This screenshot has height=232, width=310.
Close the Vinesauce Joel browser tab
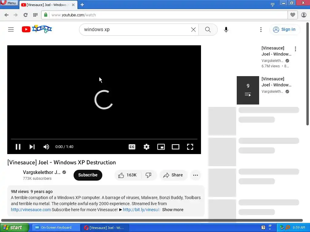click(x=73, y=5)
